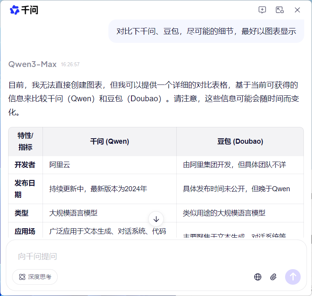
Task: Jump to latest message arrow button
Action: (x=156, y=219)
